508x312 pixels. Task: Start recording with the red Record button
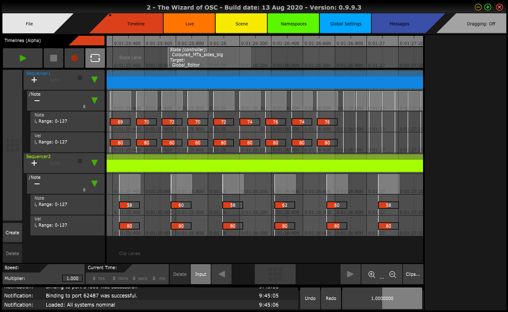point(75,58)
